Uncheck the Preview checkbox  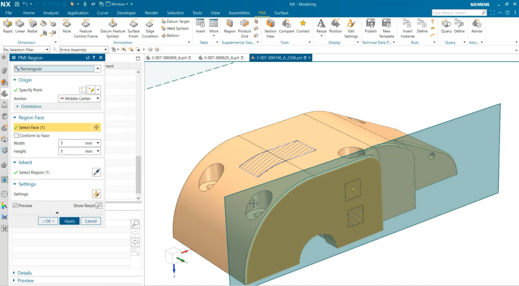point(15,206)
